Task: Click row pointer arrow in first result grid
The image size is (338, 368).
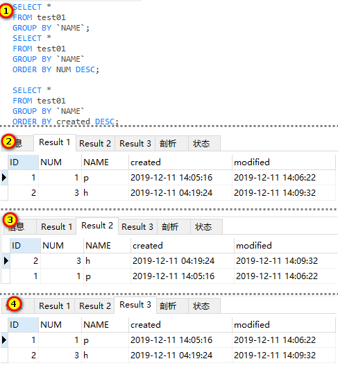Action: click(x=4, y=178)
